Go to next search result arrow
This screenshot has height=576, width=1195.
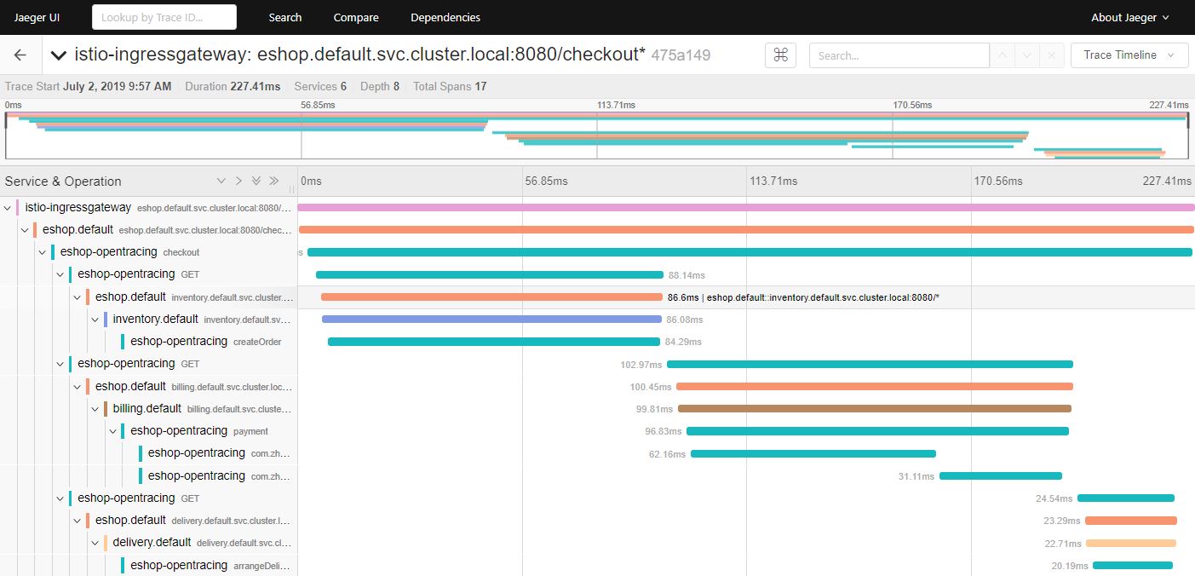pyautogui.click(x=1027, y=55)
